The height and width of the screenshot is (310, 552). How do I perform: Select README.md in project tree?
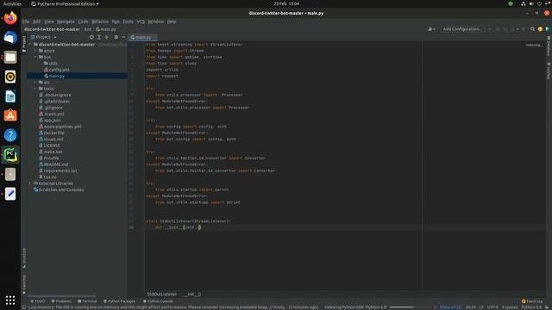(53, 164)
